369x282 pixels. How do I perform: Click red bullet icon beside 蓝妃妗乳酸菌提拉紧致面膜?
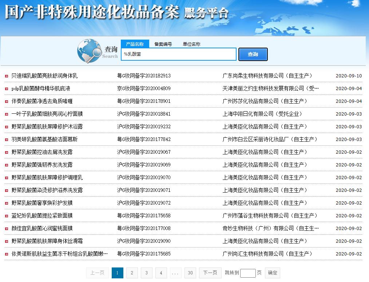tap(7, 216)
